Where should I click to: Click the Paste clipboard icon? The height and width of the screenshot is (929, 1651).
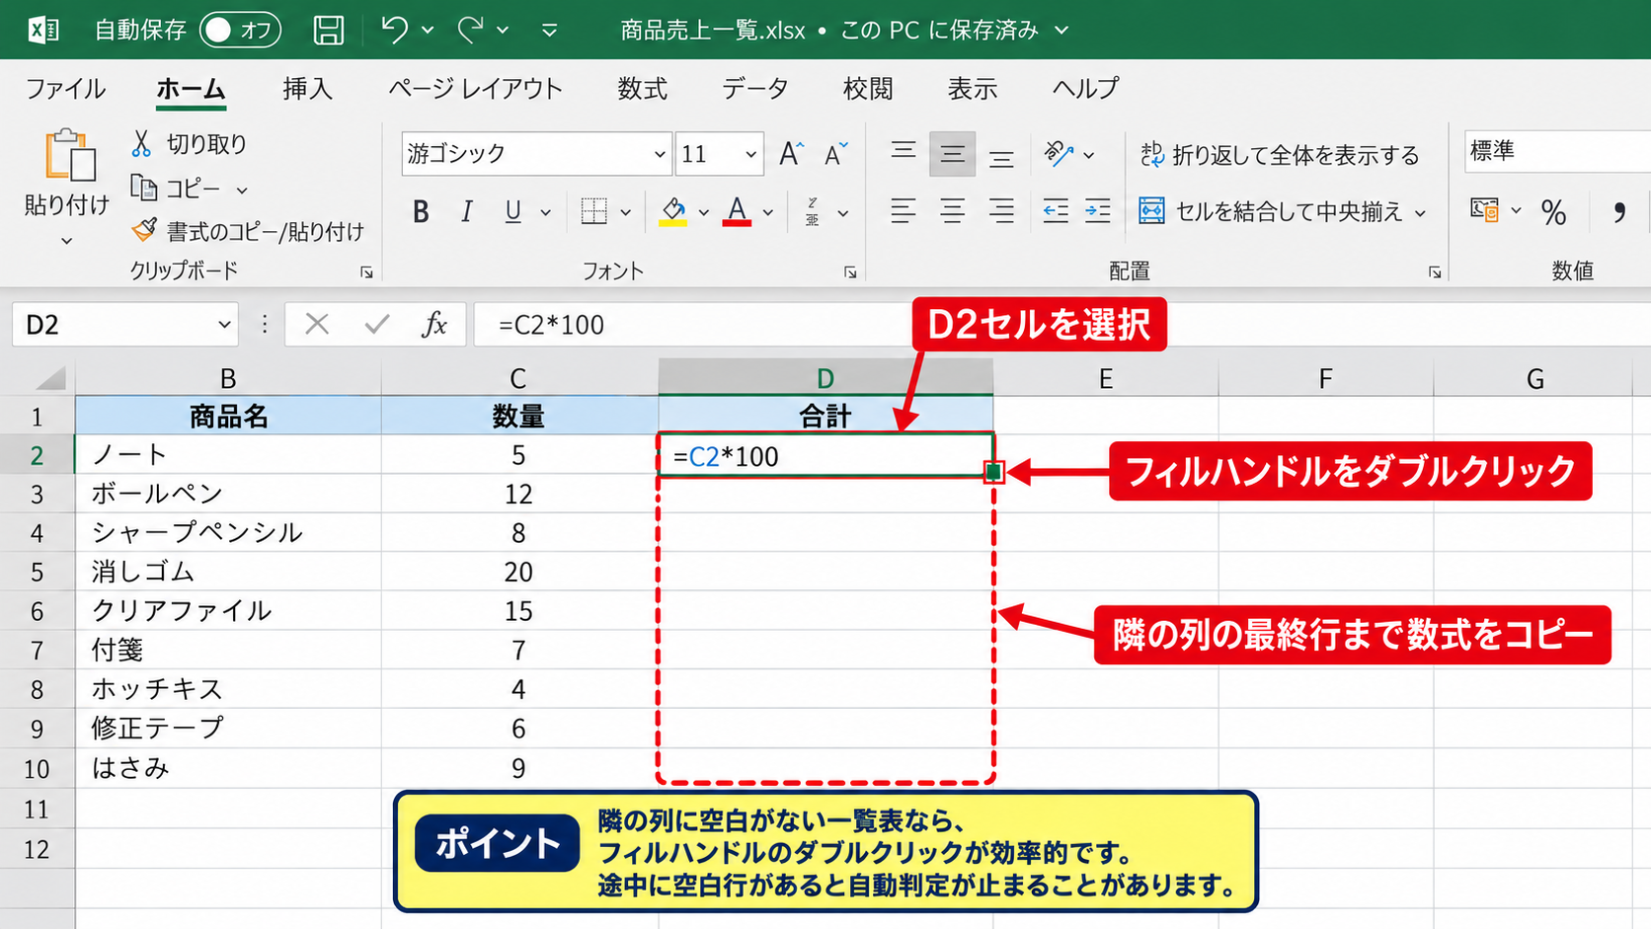pos(69,155)
